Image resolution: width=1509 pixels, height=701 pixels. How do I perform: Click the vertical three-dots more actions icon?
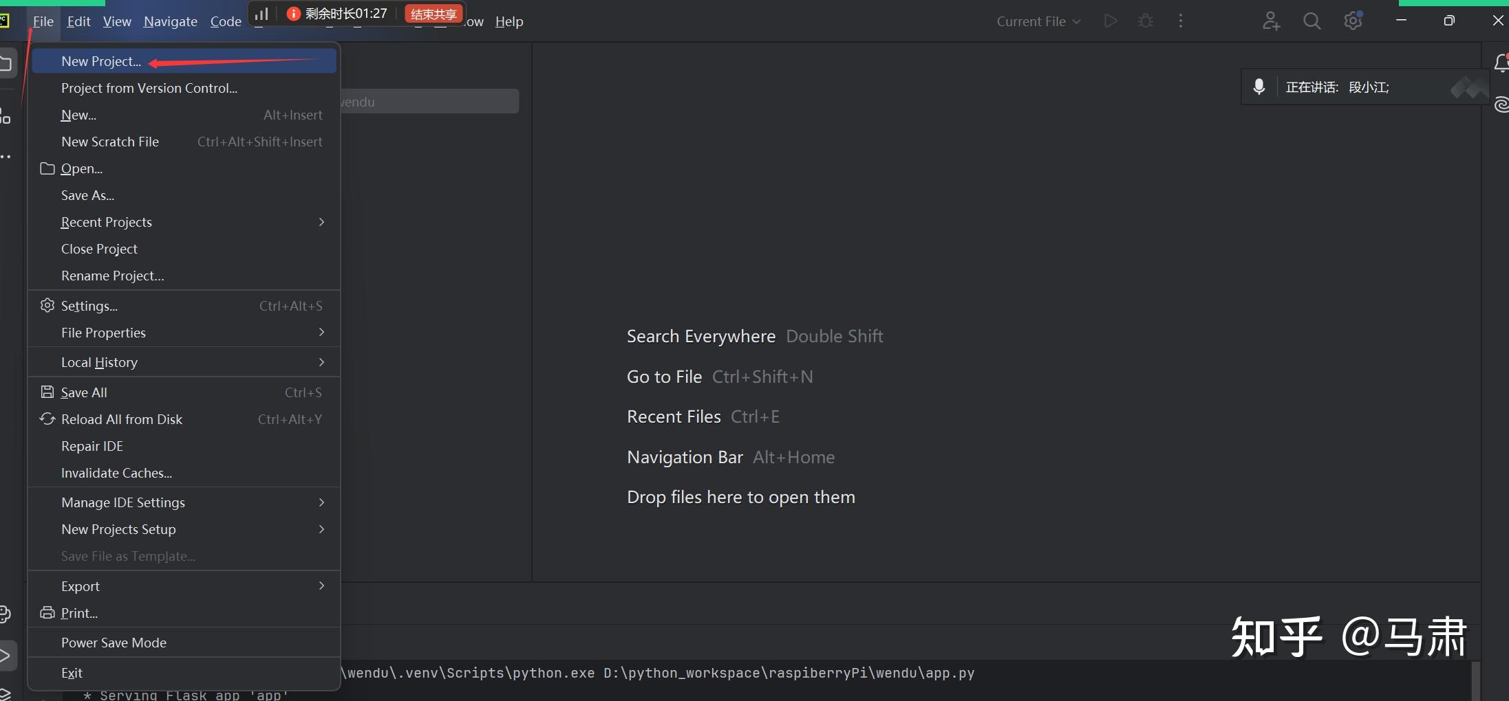1181,21
